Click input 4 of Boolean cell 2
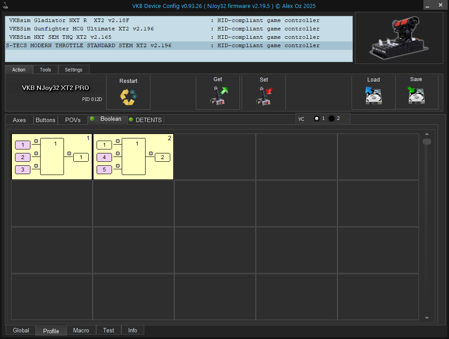The width and height of the screenshot is (449, 339). pyautogui.click(x=104, y=157)
